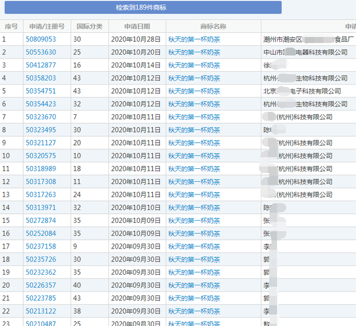356x326 pixels.
Task: Open registration number 50354423
Action: (41, 104)
